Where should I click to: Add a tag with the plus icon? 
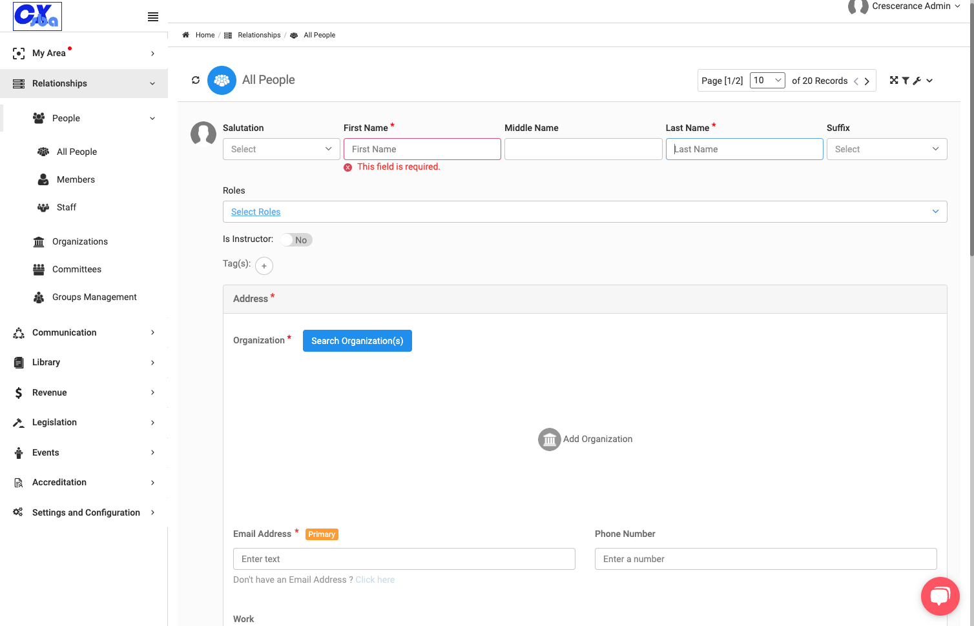(x=264, y=266)
